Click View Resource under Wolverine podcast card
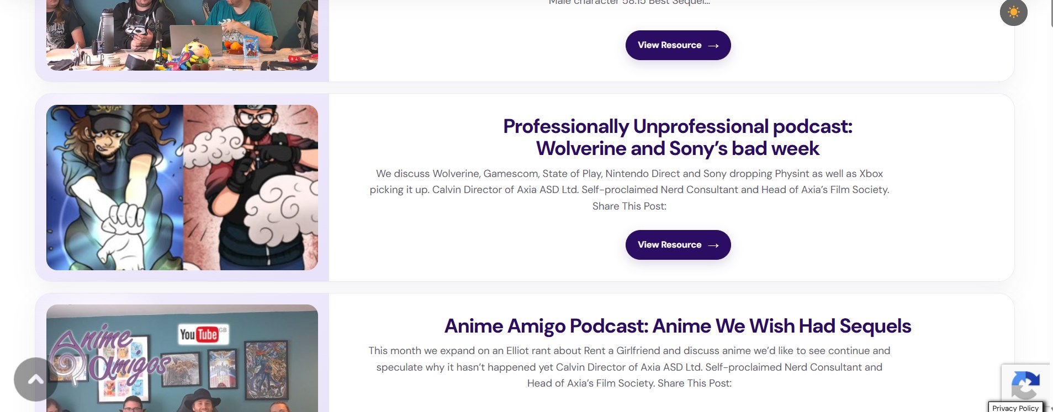Screen dimensions: 1053x412 [x=678, y=245]
